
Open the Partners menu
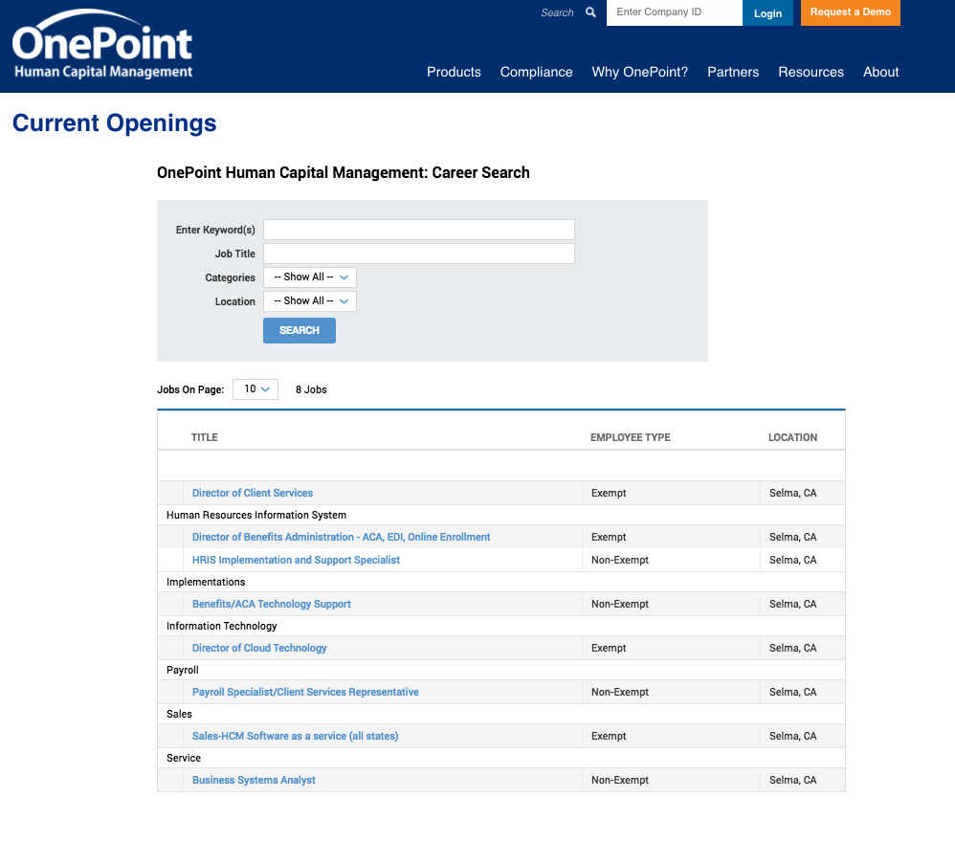pos(733,72)
